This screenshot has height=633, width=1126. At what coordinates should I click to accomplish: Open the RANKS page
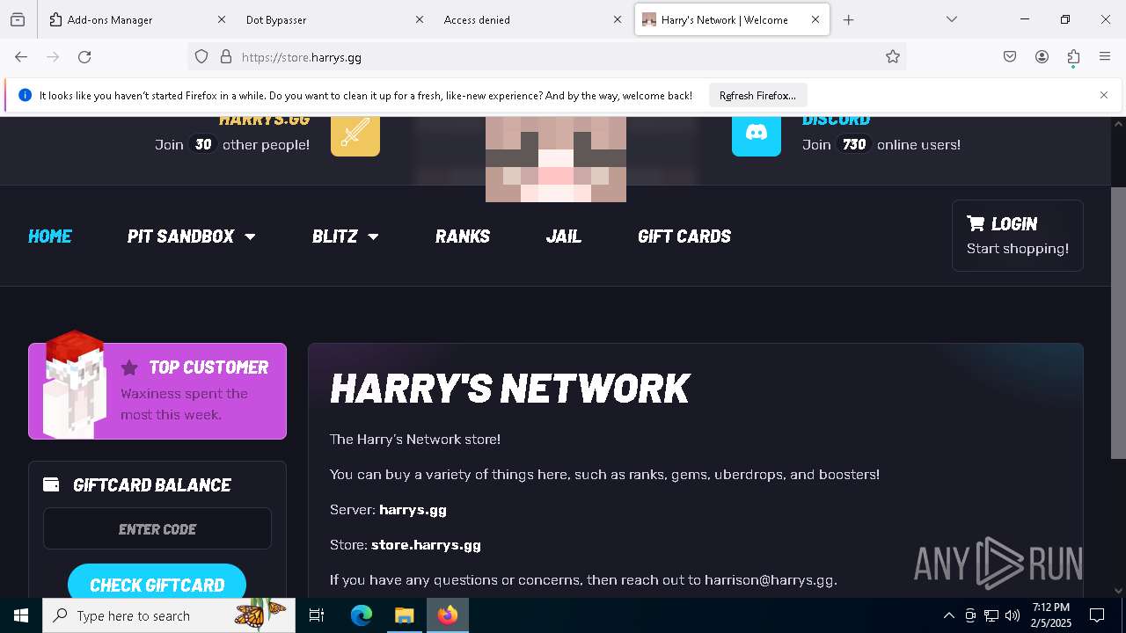coord(463,236)
